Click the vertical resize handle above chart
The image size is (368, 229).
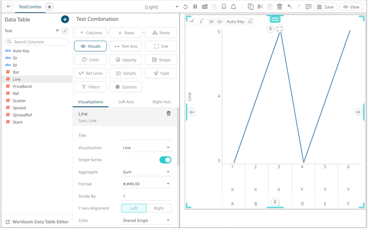coord(271,29)
